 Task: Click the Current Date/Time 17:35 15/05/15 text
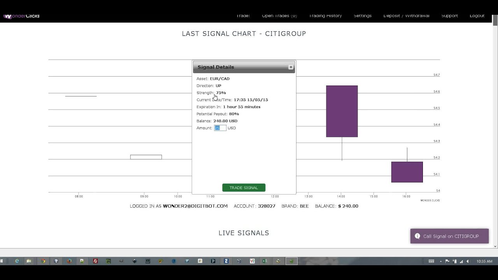click(x=232, y=100)
